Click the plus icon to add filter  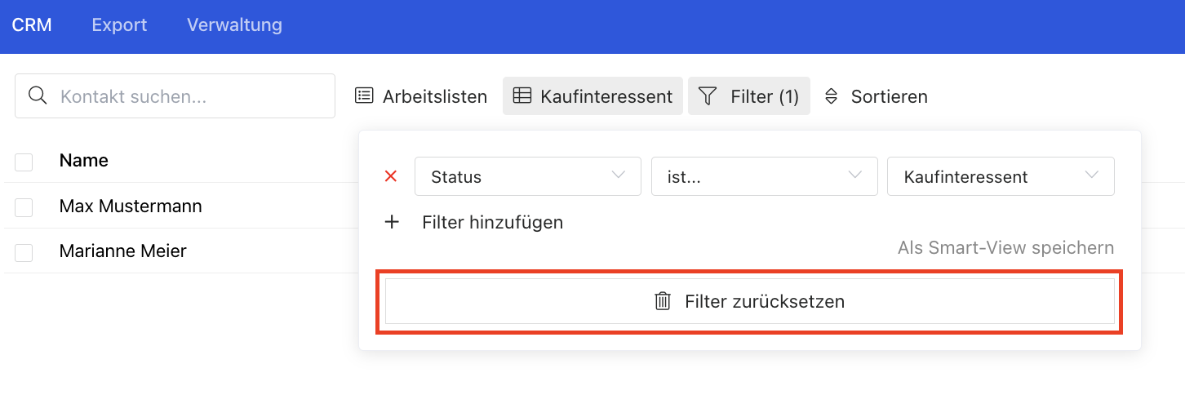click(392, 222)
